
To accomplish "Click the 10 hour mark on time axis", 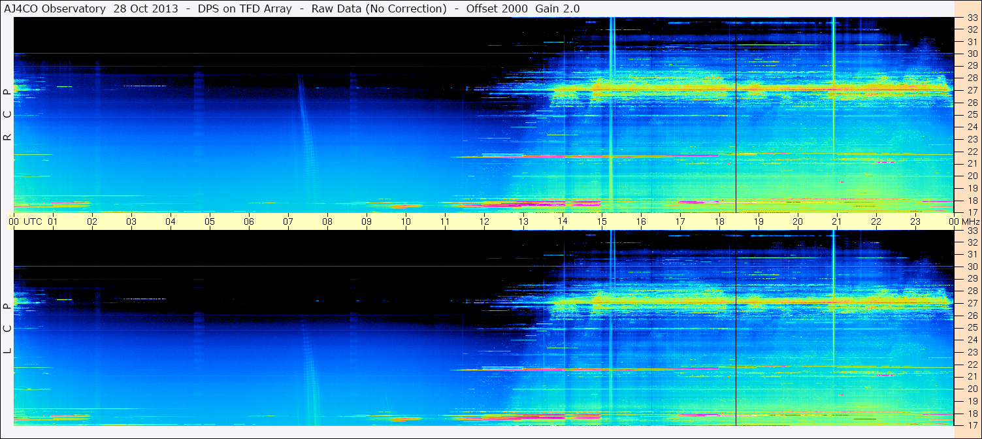I will 406,221.
